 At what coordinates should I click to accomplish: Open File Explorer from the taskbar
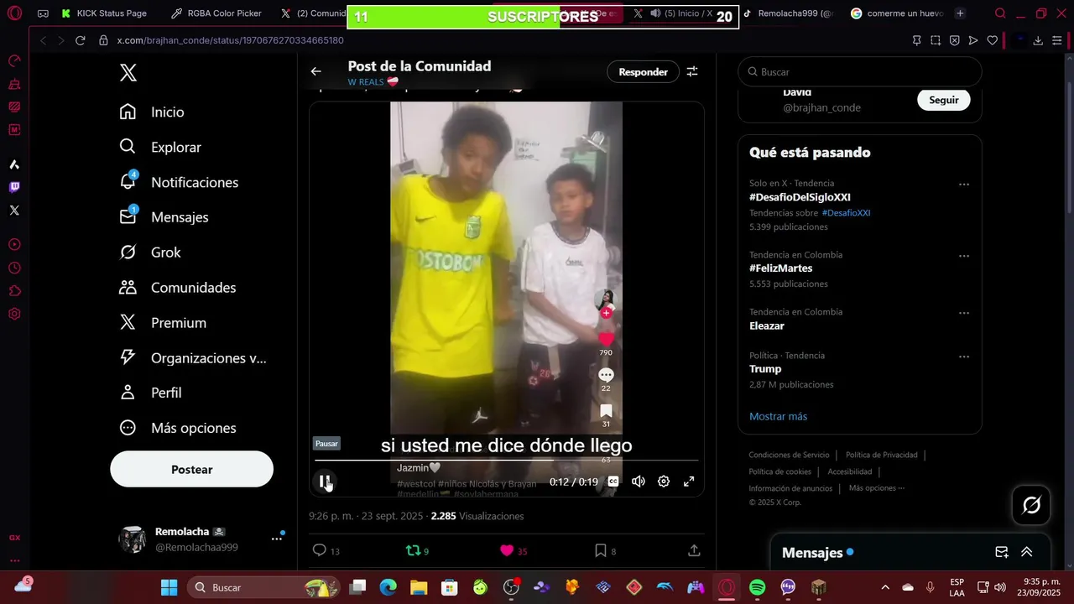point(419,587)
